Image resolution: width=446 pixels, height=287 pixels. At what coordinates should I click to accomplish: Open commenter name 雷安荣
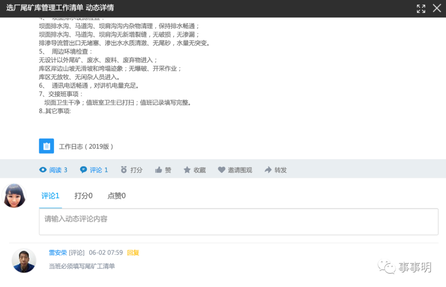pyautogui.click(x=58, y=253)
